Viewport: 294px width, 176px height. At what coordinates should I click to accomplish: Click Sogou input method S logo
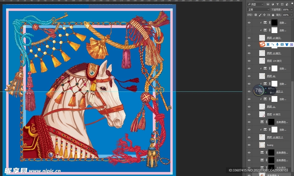[262, 44]
